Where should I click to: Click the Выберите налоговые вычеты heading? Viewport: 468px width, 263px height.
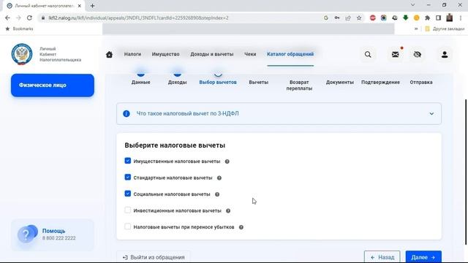175,145
